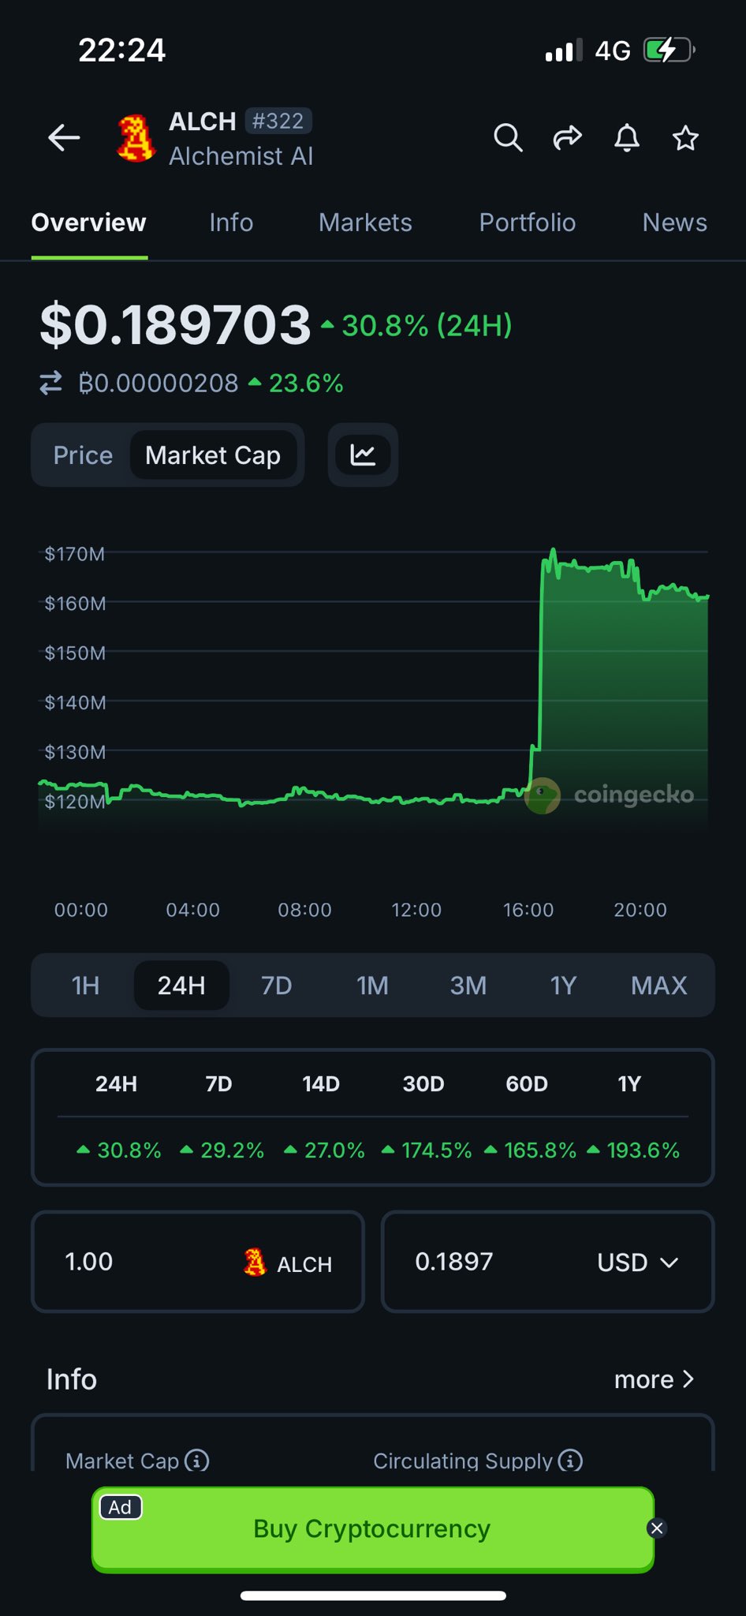This screenshot has width=746, height=1616.
Task: Tap the Buy Cryptocurrency ad button
Action: (x=372, y=1528)
